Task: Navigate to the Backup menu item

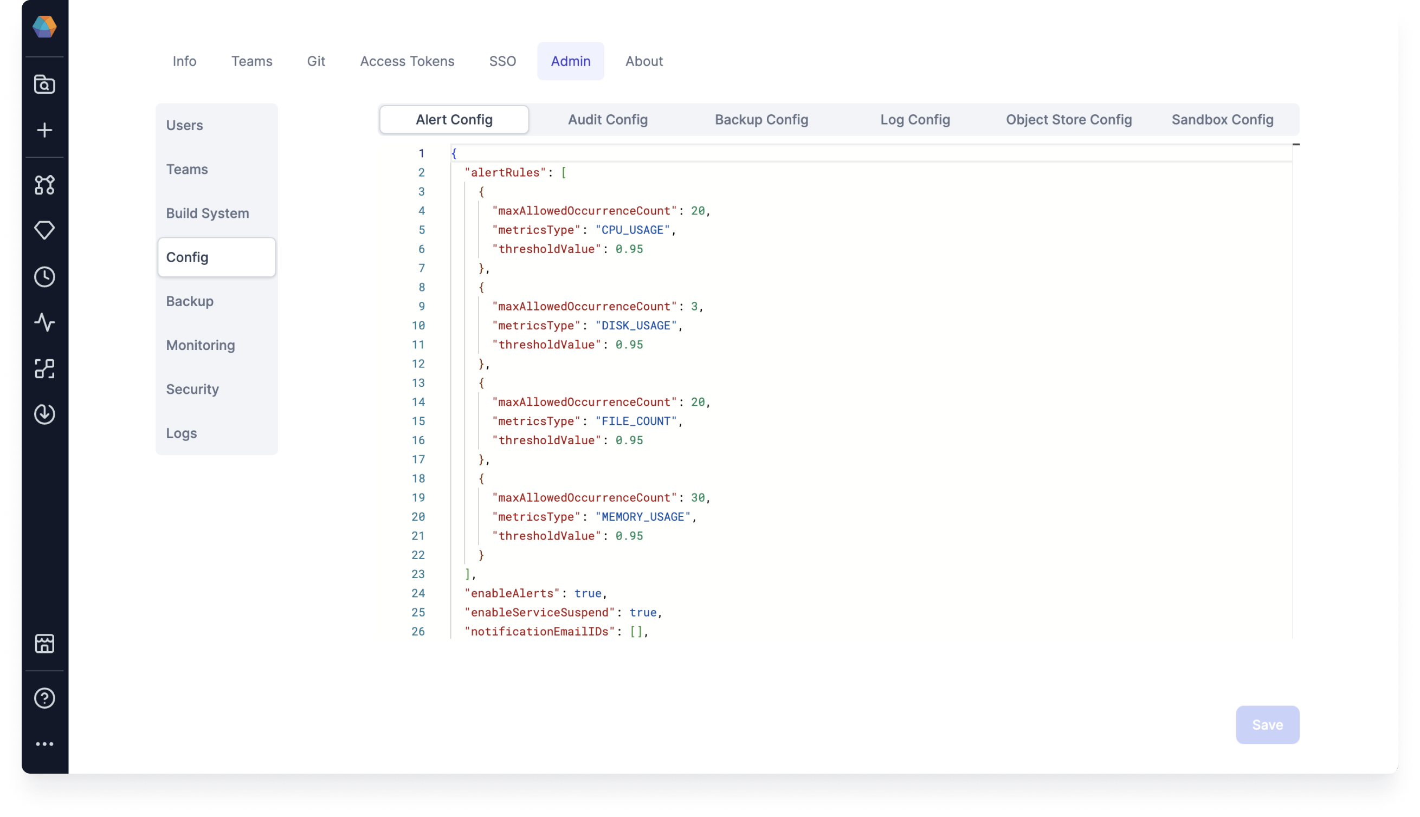Action: tap(189, 300)
